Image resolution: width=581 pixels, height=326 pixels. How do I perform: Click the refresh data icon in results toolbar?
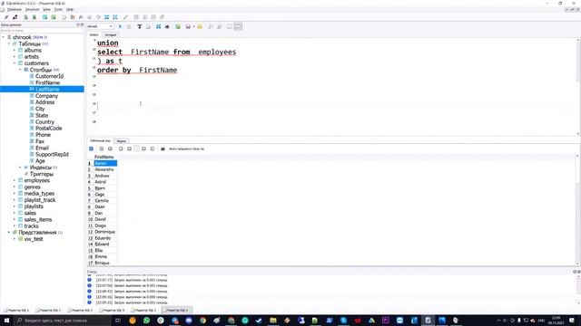pos(91,149)
